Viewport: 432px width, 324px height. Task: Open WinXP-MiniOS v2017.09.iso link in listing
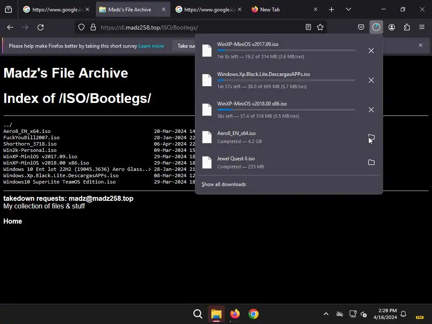tap(40, 157)
